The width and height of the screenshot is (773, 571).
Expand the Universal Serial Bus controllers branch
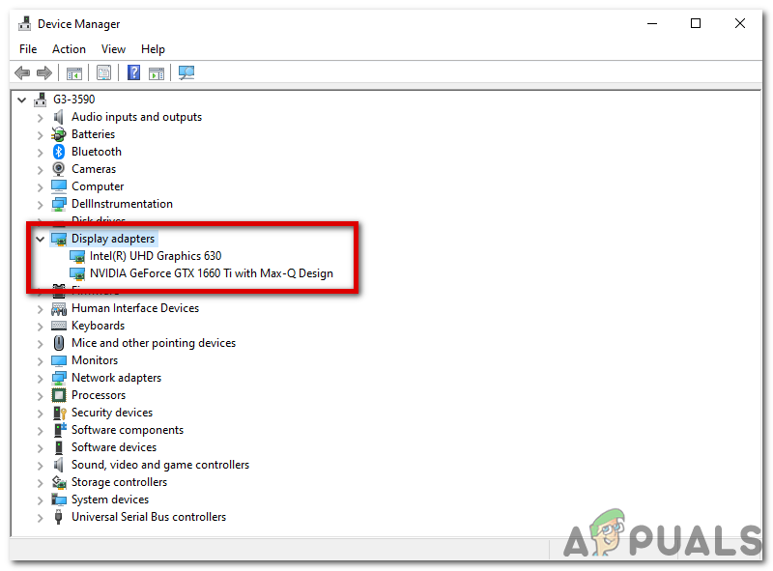[x=41, y=516]
